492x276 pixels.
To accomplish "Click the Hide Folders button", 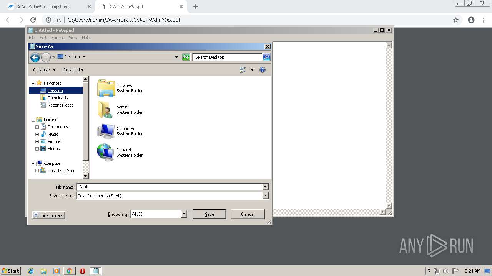I will pos(48,215).
